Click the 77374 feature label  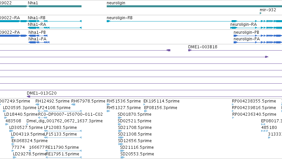click(18, 147)
